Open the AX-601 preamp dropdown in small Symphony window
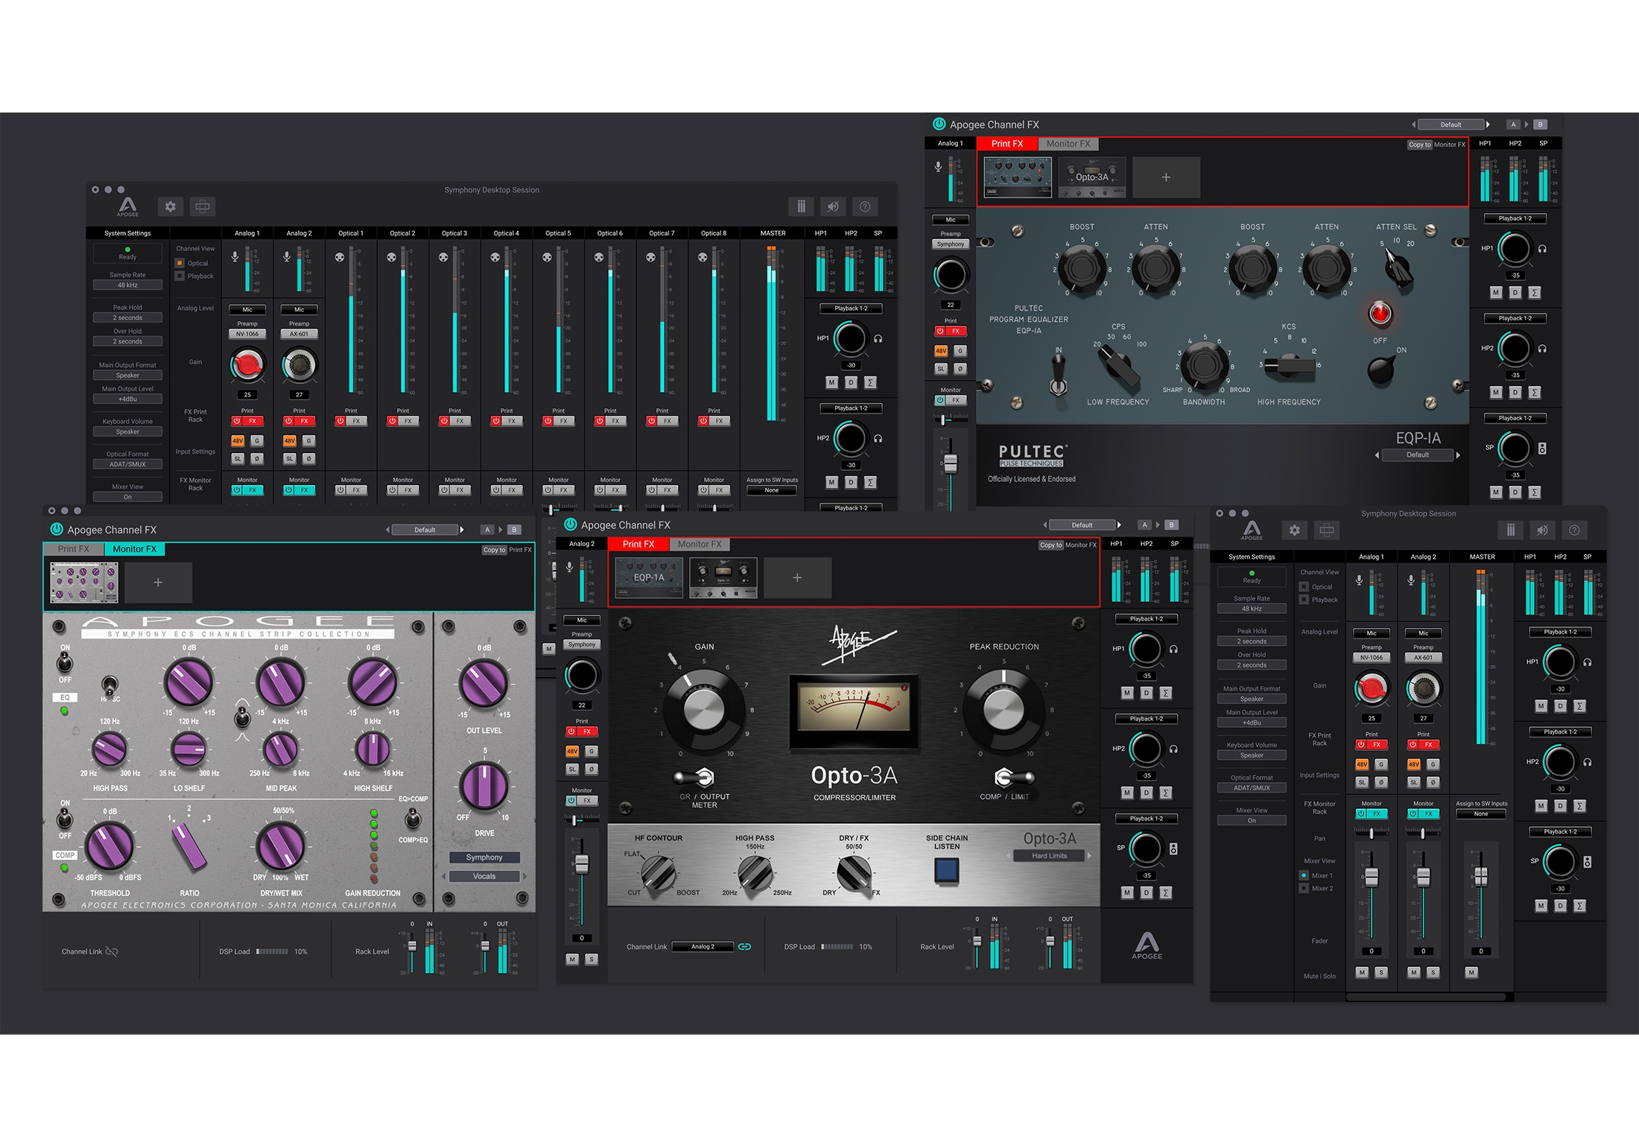Image resolution: width=1639 pixels, height=1148 pixels. pos(1423,658)
